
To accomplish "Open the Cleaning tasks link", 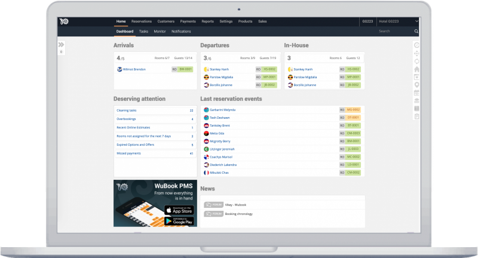I will coord(126,110).
